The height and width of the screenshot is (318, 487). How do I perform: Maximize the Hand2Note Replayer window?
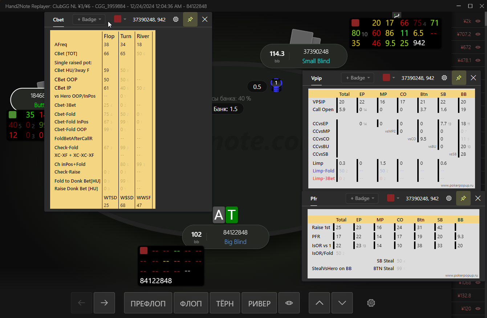pos(470,6)
